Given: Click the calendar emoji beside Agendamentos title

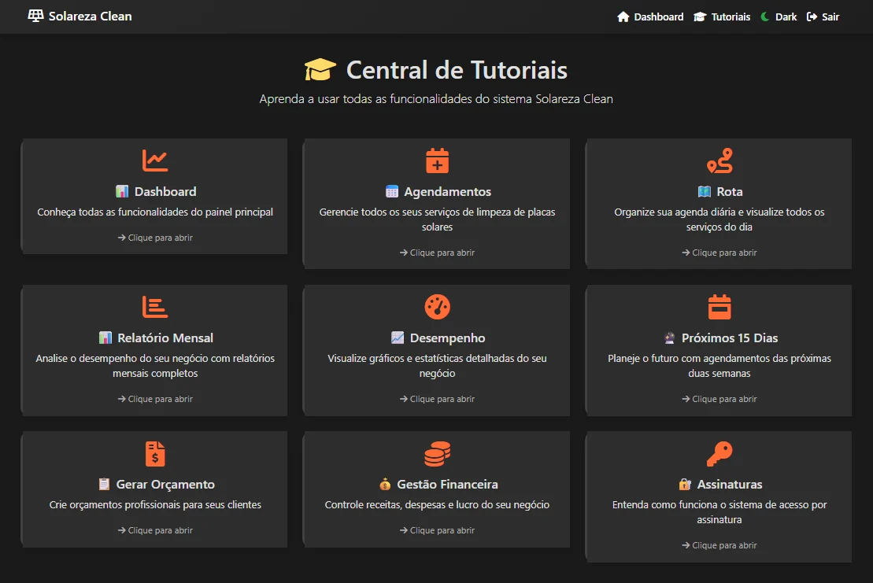Looking at the screenshot, I should 392,191.
